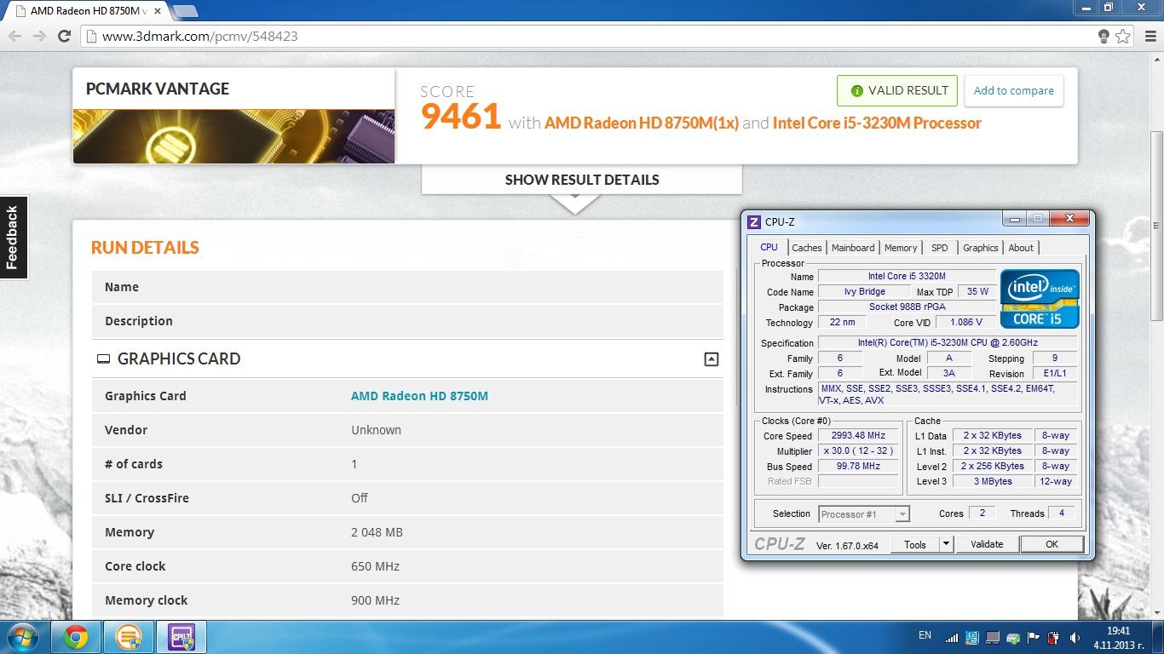Click the PCMark Vantage banner image

pyautogui.click(x=233, y=136)
